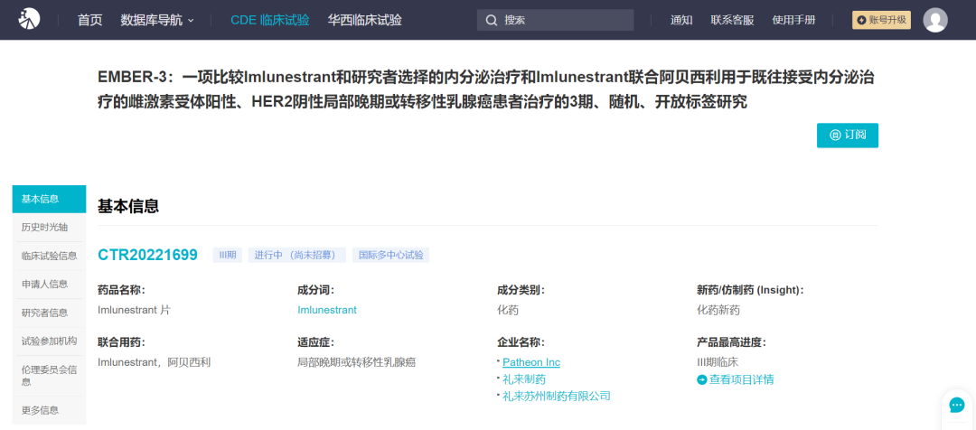
Task: Open the chat support bubble icon
Action: coord(957,406)
